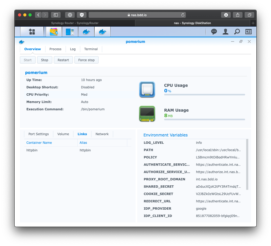
Task: Restart the pomerium container
Action: [63, 60]
